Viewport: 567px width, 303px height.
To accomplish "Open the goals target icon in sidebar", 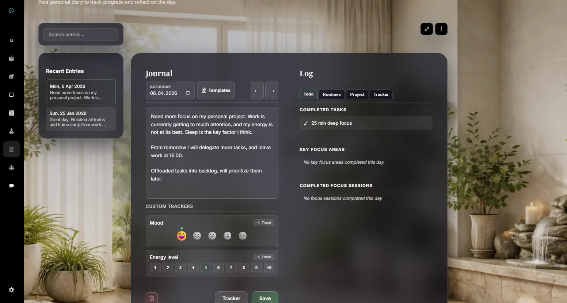I will pyautogui.click(x=11, y=77).
